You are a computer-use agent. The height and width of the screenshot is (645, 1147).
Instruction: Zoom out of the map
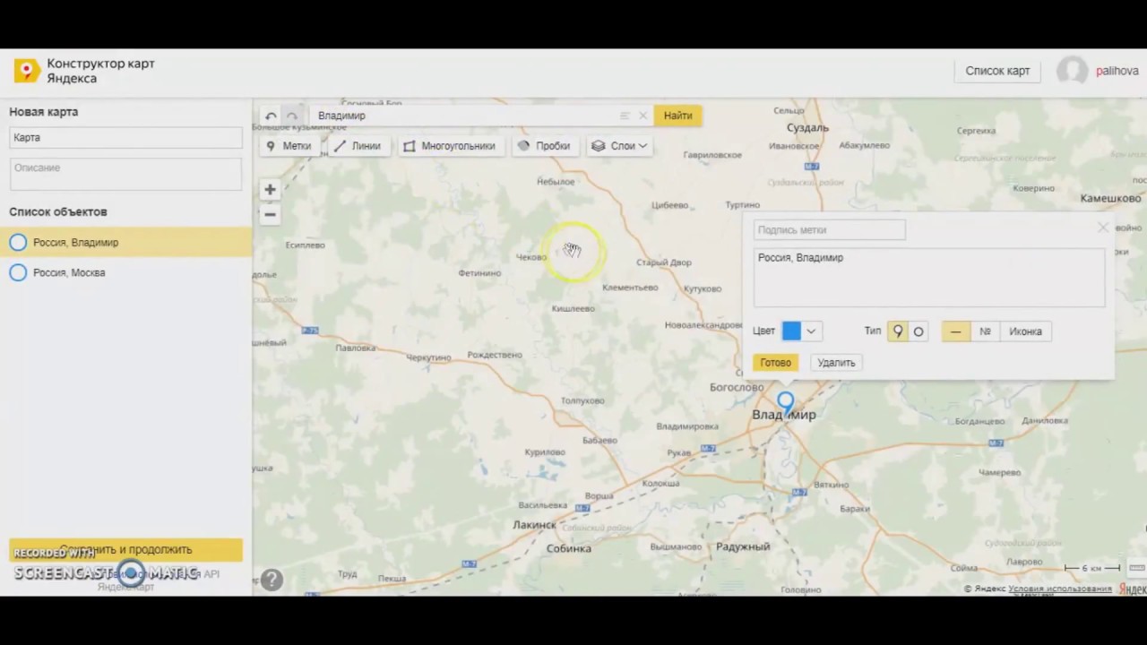click(x=270, y=214)
